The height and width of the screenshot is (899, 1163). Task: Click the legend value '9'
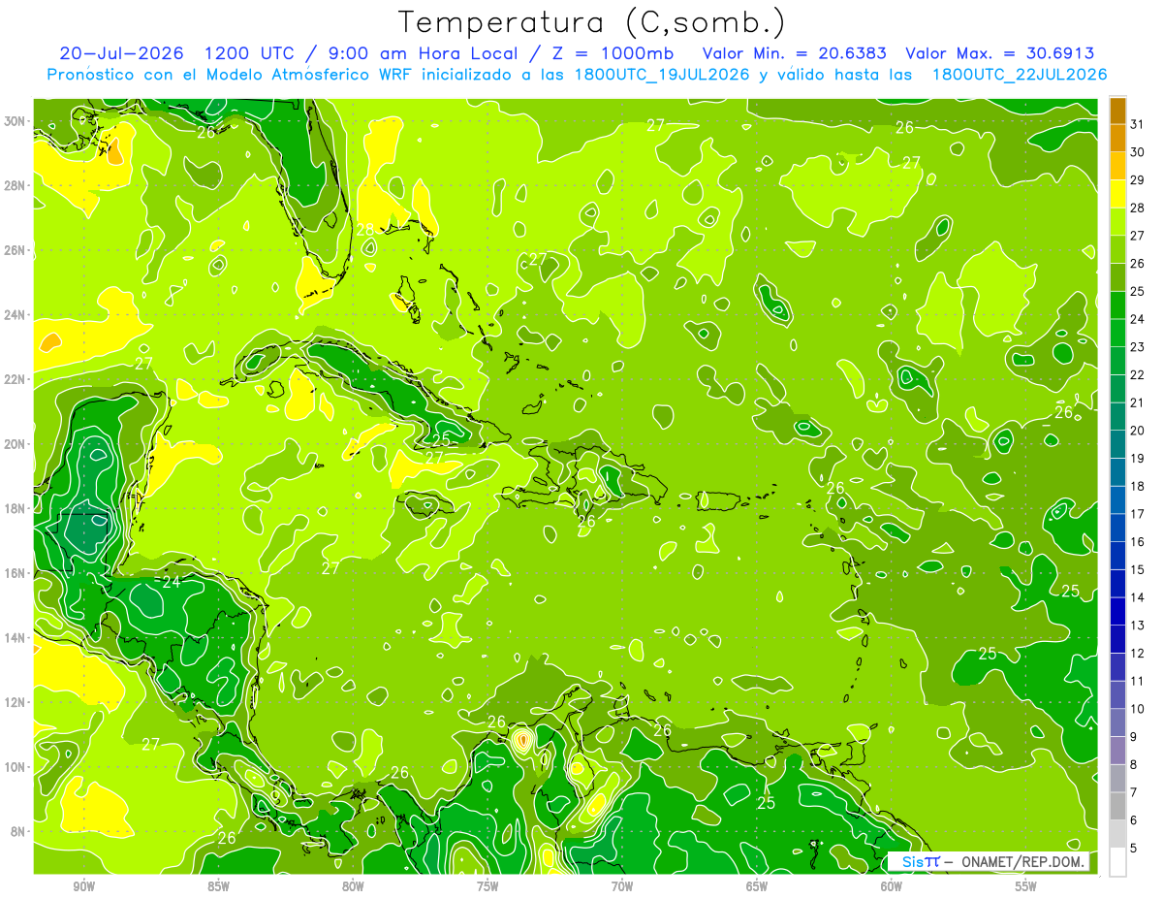pos(1134,737)
